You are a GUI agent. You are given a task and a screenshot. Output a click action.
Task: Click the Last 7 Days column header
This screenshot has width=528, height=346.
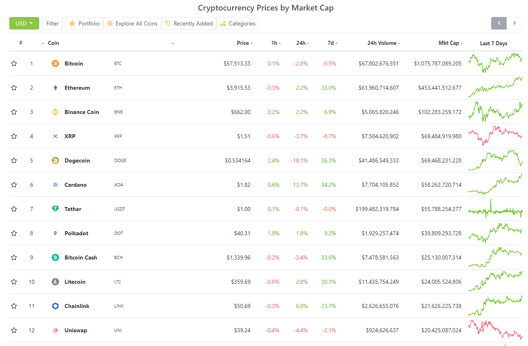(493, 43)
